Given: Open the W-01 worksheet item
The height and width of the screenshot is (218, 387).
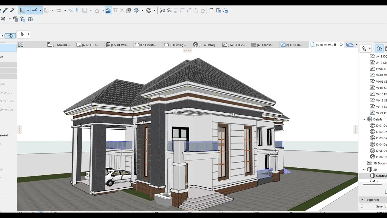Looking at the screenshot, I should 379,75.
